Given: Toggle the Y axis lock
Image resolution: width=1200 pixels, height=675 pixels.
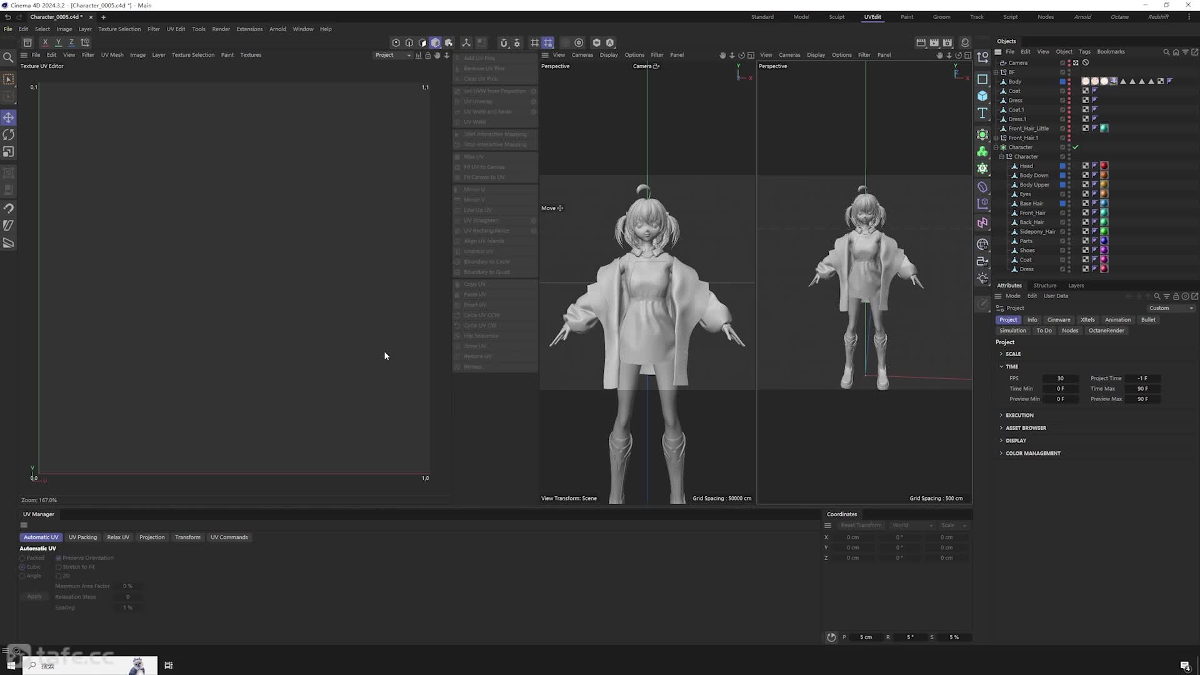Looking at the screenshot, I should tap(58, 42).
